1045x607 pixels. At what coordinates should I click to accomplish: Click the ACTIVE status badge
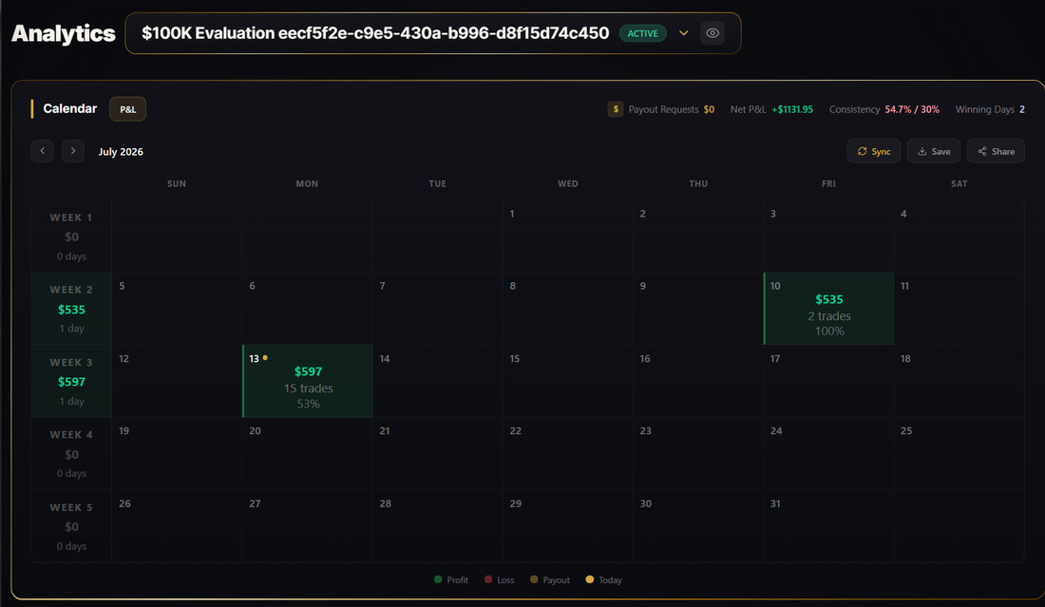[x=642, y=33]
